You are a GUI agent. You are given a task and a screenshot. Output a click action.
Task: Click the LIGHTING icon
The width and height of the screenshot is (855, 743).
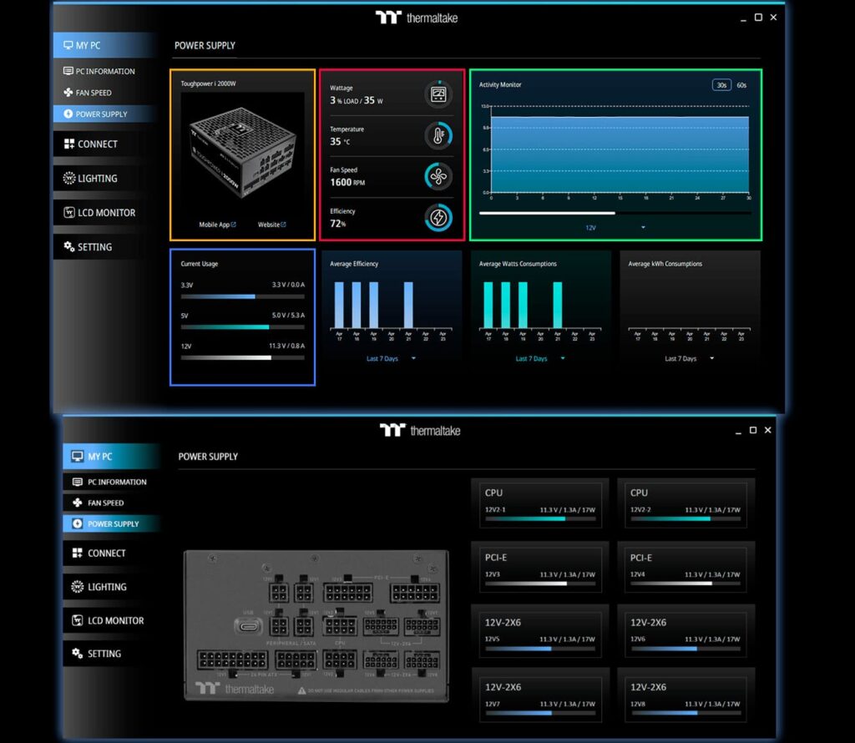click(71, 178)
